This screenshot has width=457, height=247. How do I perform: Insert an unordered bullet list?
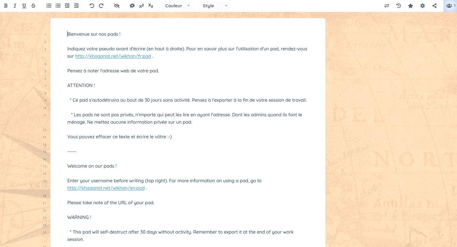58,6
